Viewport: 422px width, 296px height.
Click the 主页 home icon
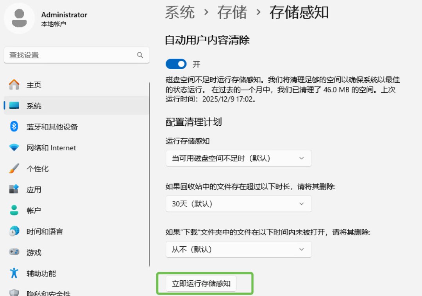[14, 85]
